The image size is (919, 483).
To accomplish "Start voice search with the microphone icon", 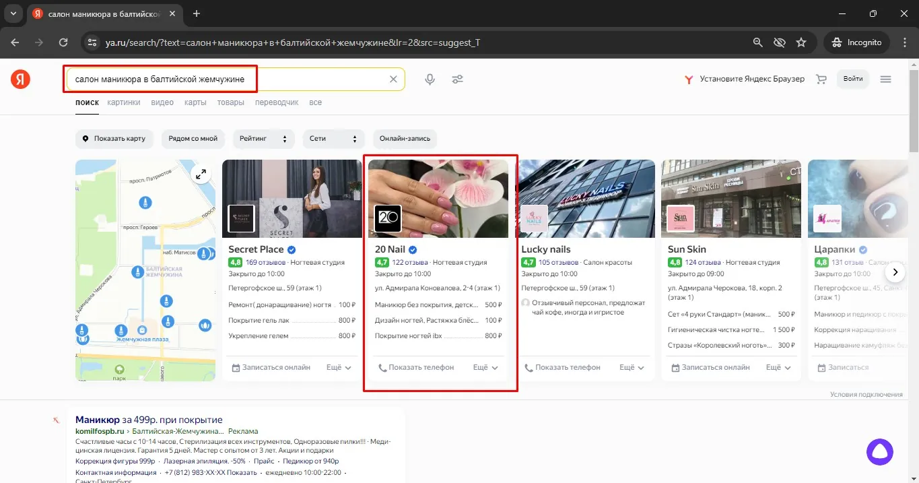I will click(x=430, y=79).
